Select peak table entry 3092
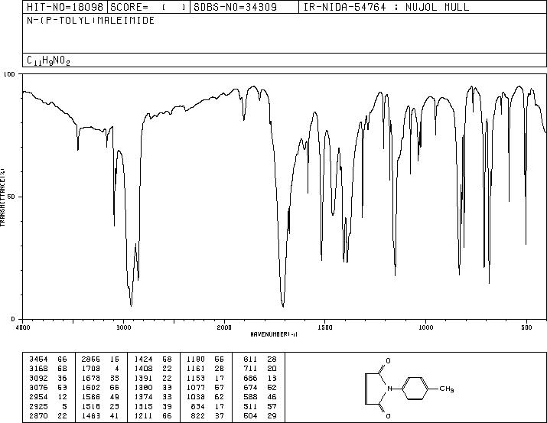The image size is (547, 423). [38, 378]
